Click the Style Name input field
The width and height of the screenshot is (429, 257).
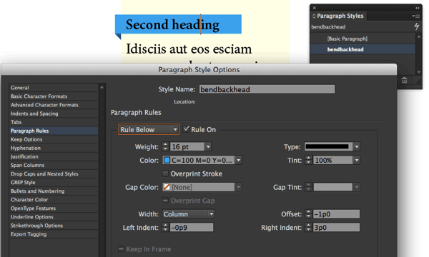267,89
